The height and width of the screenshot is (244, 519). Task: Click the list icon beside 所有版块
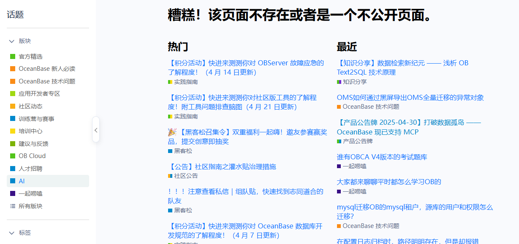point(13,206)
